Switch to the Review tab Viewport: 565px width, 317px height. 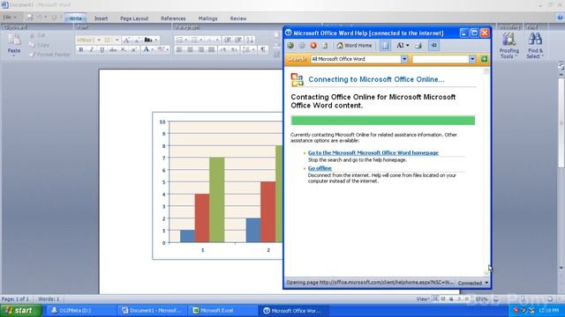click(x=238, y=18)
